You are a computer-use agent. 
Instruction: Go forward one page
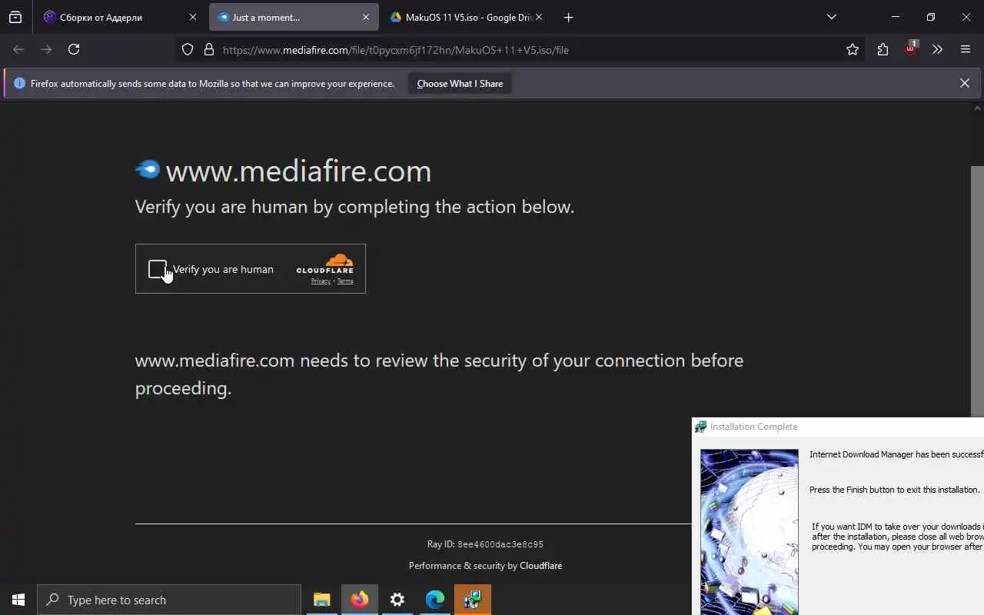point(46,49)
